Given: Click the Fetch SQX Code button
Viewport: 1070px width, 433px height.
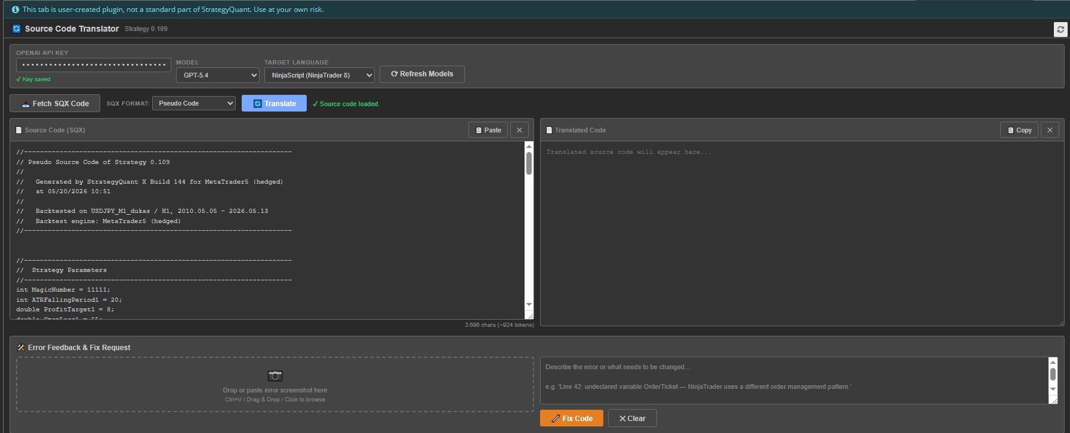Looking at the screenshot, I should pyautogui.click(x=55, y=103).
